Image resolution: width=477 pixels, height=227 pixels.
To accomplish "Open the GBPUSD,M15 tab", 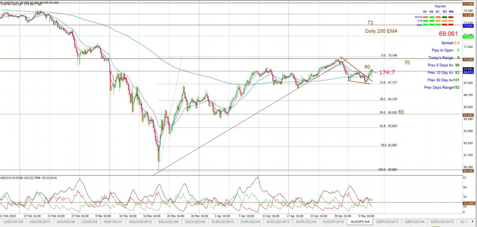I will 387,222.
